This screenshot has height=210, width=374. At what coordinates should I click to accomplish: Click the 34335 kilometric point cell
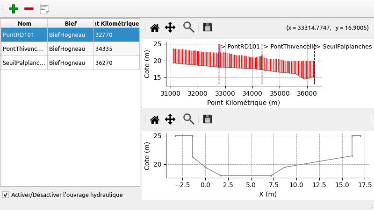pos(116,49)
